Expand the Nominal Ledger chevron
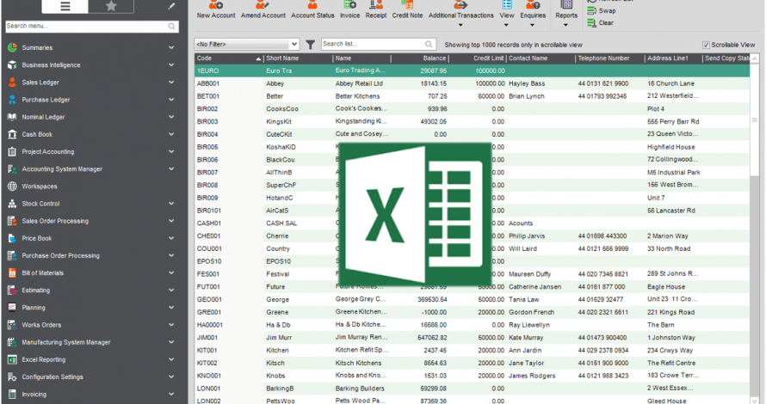The image size is (766, 404). (171, 117)
